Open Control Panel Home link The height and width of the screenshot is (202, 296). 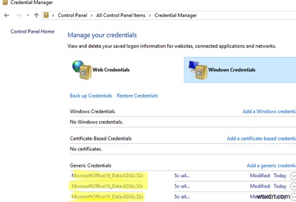(32, 32)
